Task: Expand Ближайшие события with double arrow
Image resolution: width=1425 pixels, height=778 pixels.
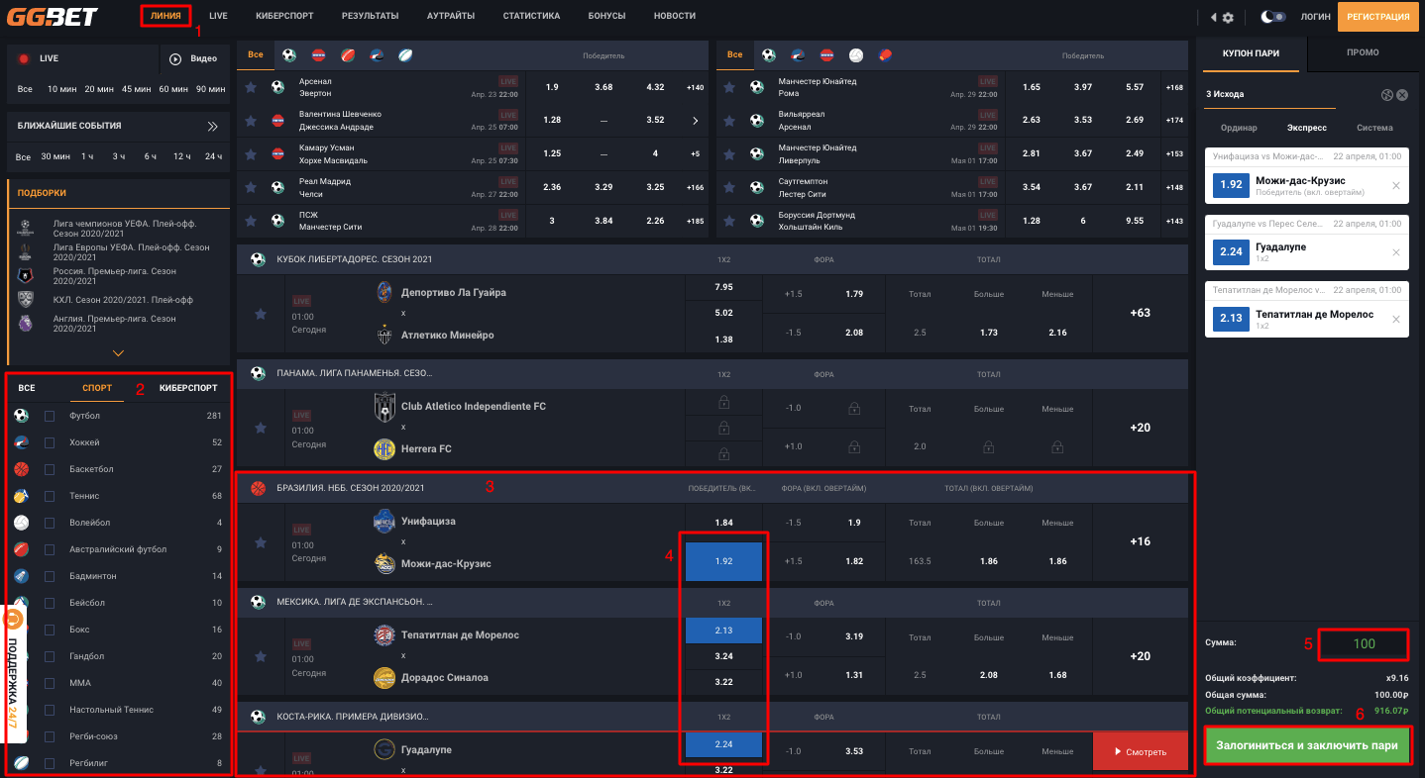Action: 212,127
